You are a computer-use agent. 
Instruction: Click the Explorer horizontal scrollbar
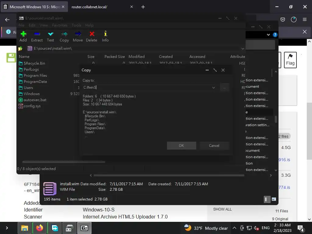coord(169,175)
